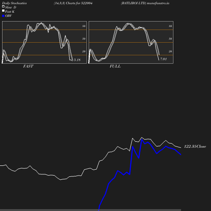This screenshot has height=211, width=211.
Task: Click the 'Fast K' legend label
Action: 10,11
